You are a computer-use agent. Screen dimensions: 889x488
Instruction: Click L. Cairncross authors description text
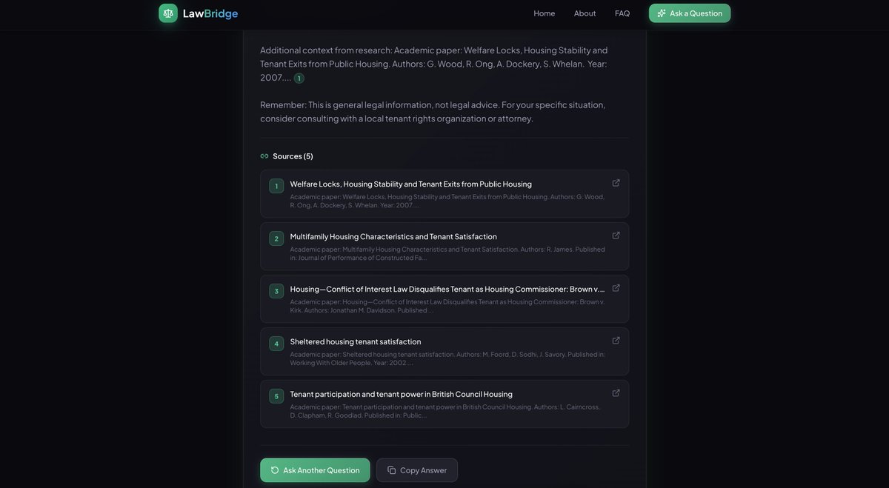445,411
